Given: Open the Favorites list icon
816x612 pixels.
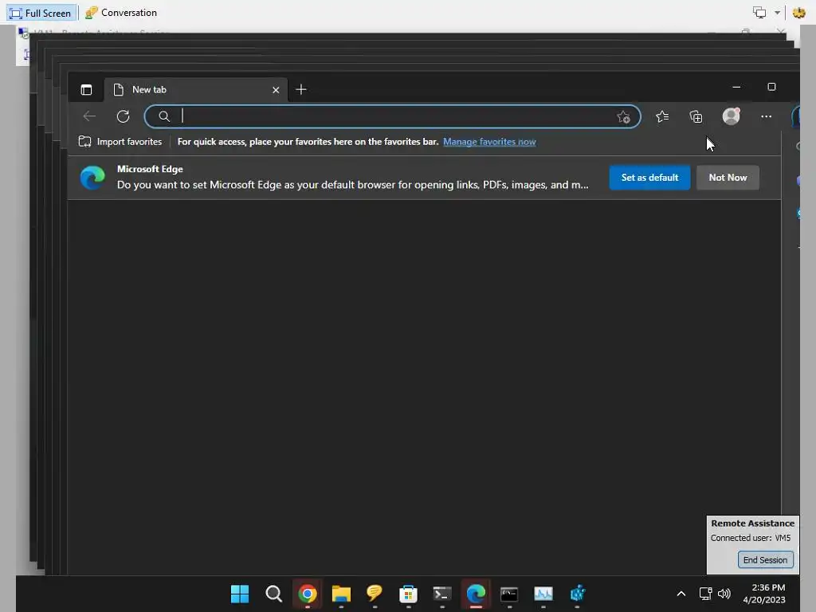Looking at the screenshot, I should click(x=662, y=116).
